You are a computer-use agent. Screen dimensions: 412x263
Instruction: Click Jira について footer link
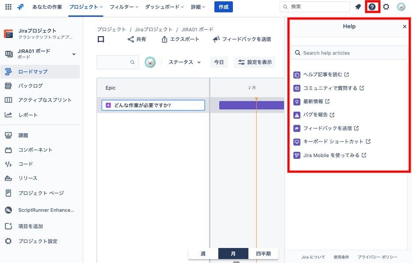point(313,257)
